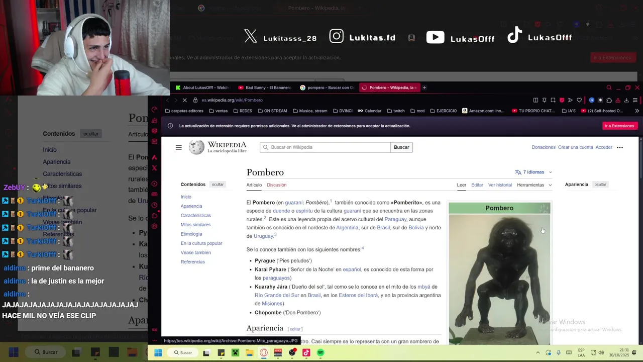
Task: Open the X (Twitter) icon in the Opera sidebar
Action: click(x=154, y=168)
